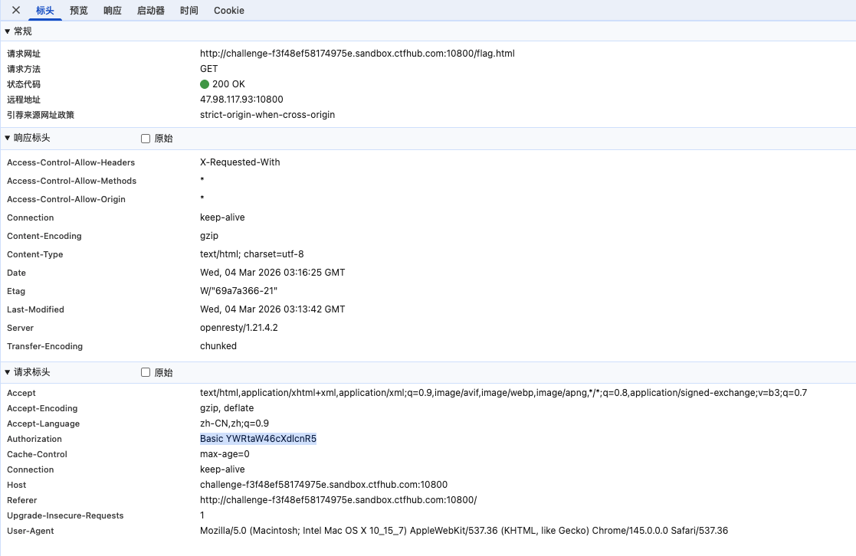Collapse the 请求标头 section
The image size is (856, 556).
[28, 372]
